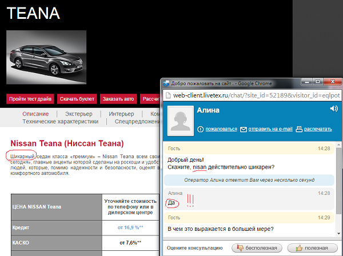Screen dimensions: 343x256
Task: Select the Описание tab
Action: 35,114
